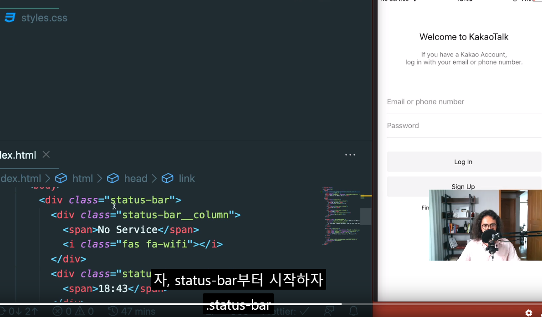Screen dimensions: 542x317
Task: Select the index.html editor tab
Action: tap(18, 155)
